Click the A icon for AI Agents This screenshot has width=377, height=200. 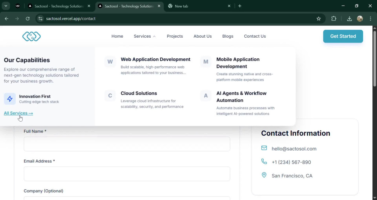(x=206, y=96)
